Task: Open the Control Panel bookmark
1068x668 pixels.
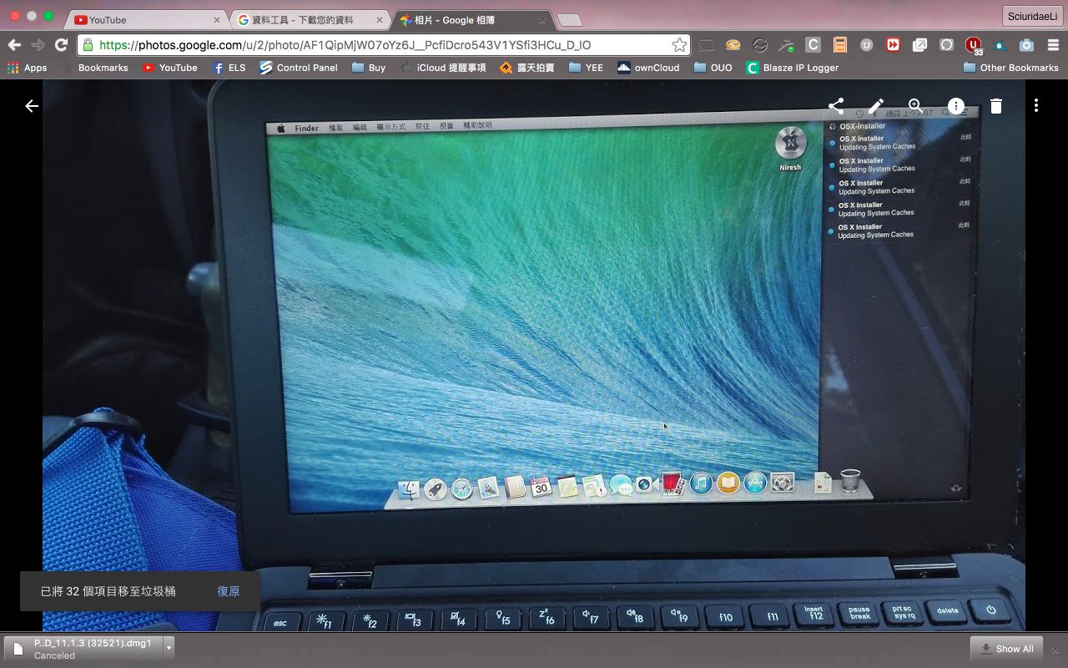Action: (x=299, y=68)
